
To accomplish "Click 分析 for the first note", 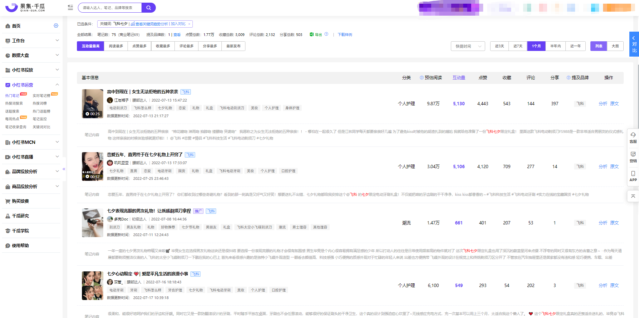I will [x=603, y=104].
